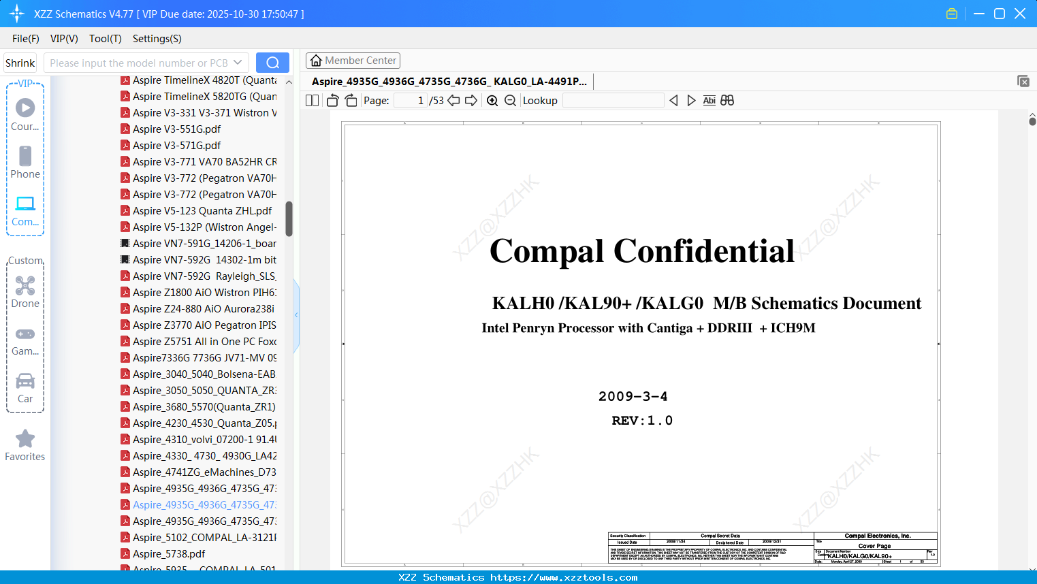Select the Phone category

click(25, 162)
